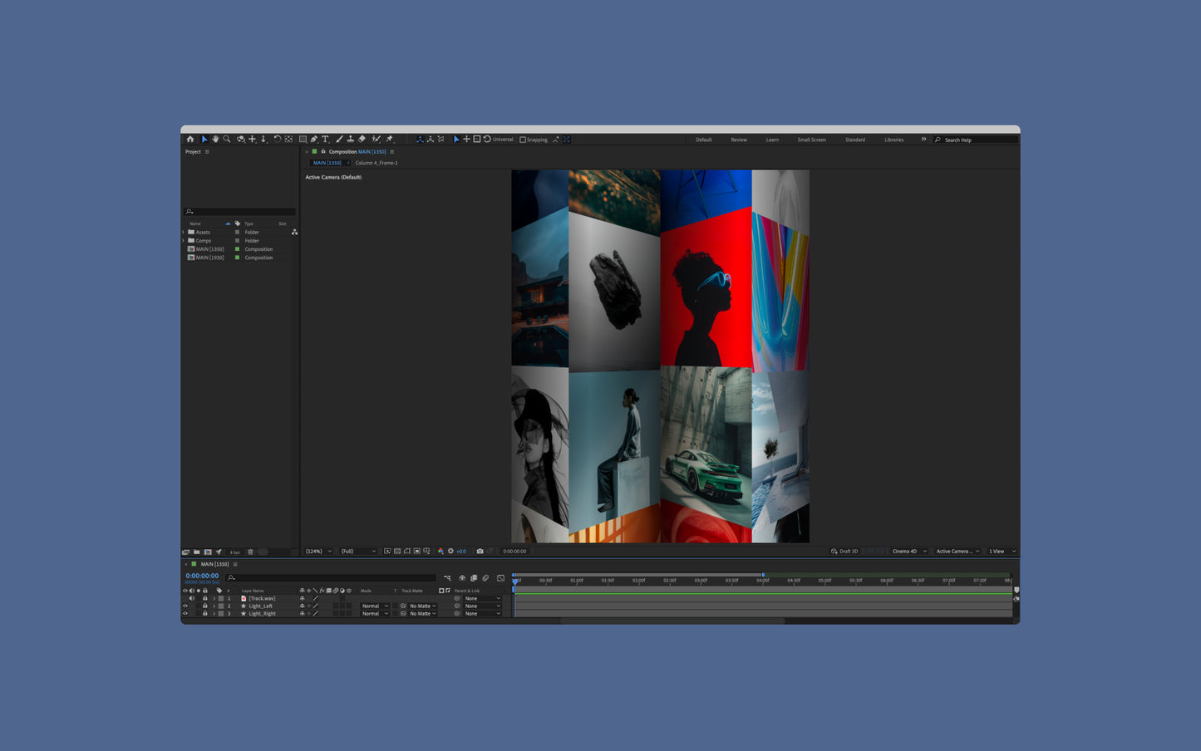Viewport: 1201px width, 751px height.
Task: Open the 124% magnification dropdown
Action: coord(318,551)
